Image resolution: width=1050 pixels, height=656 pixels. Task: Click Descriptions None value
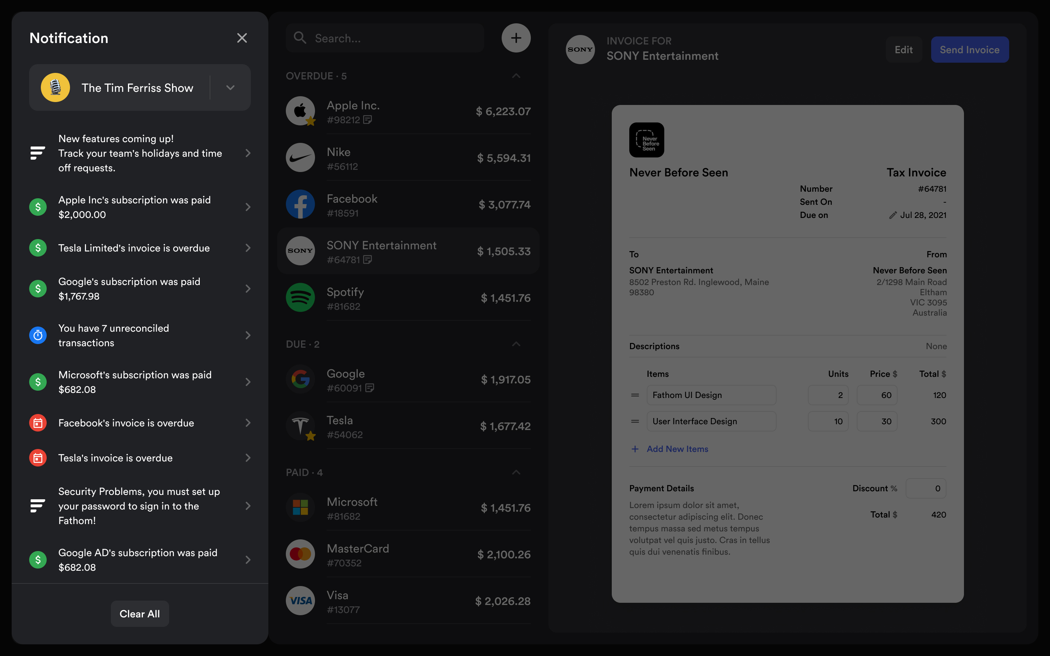pos(936,346)
